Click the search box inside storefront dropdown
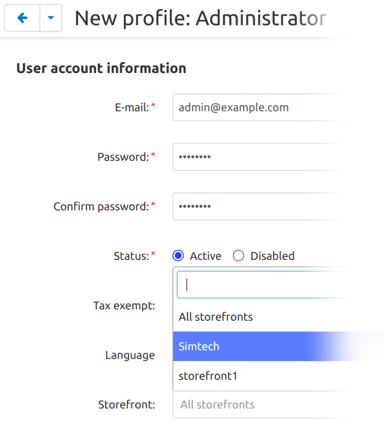Image resolution: width=384 pixels, height=438 pixels. click(x=278, y=285)
